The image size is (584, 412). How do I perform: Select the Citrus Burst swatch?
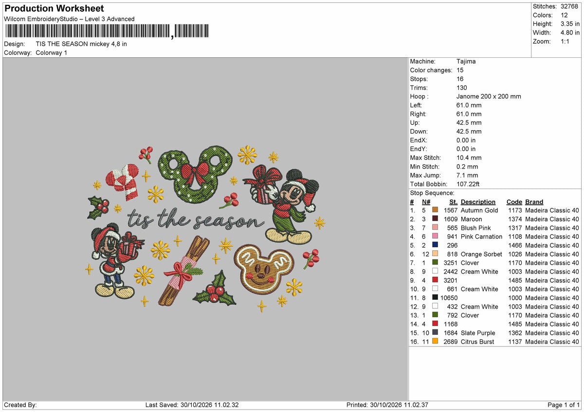435,342
